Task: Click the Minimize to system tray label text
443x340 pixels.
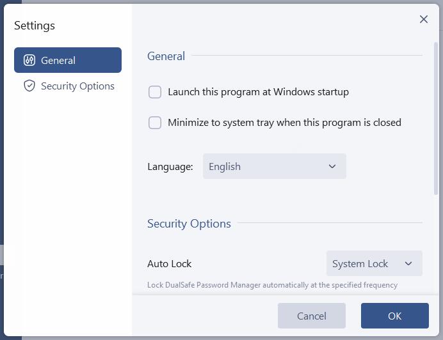Action: (x=284, y=123)
